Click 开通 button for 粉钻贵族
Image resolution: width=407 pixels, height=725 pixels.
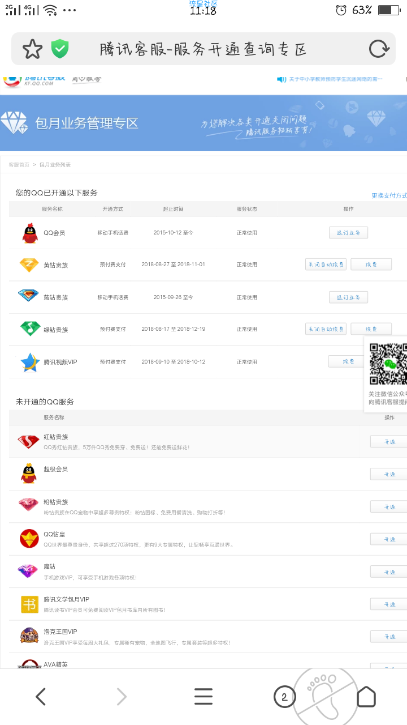click(389, 507)
